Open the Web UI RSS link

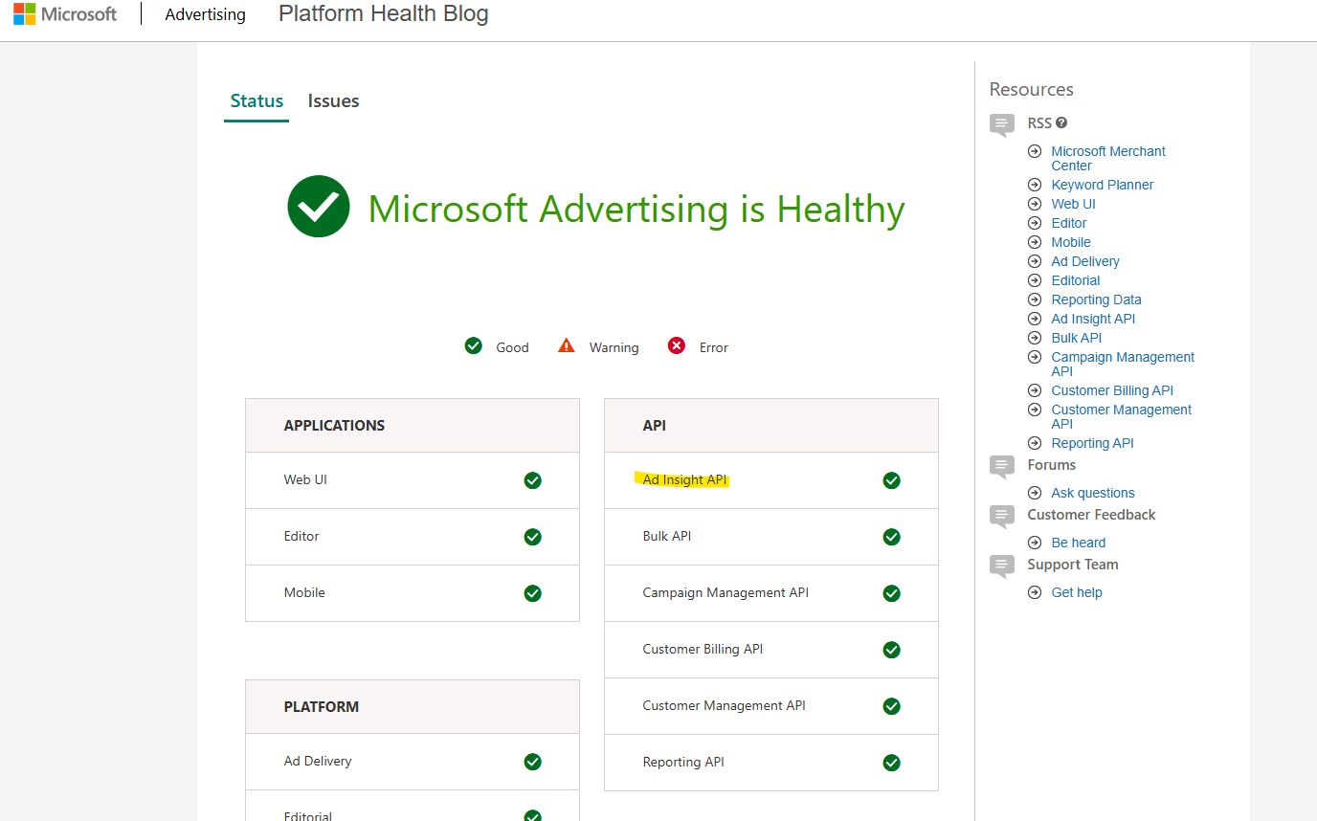1073,204
